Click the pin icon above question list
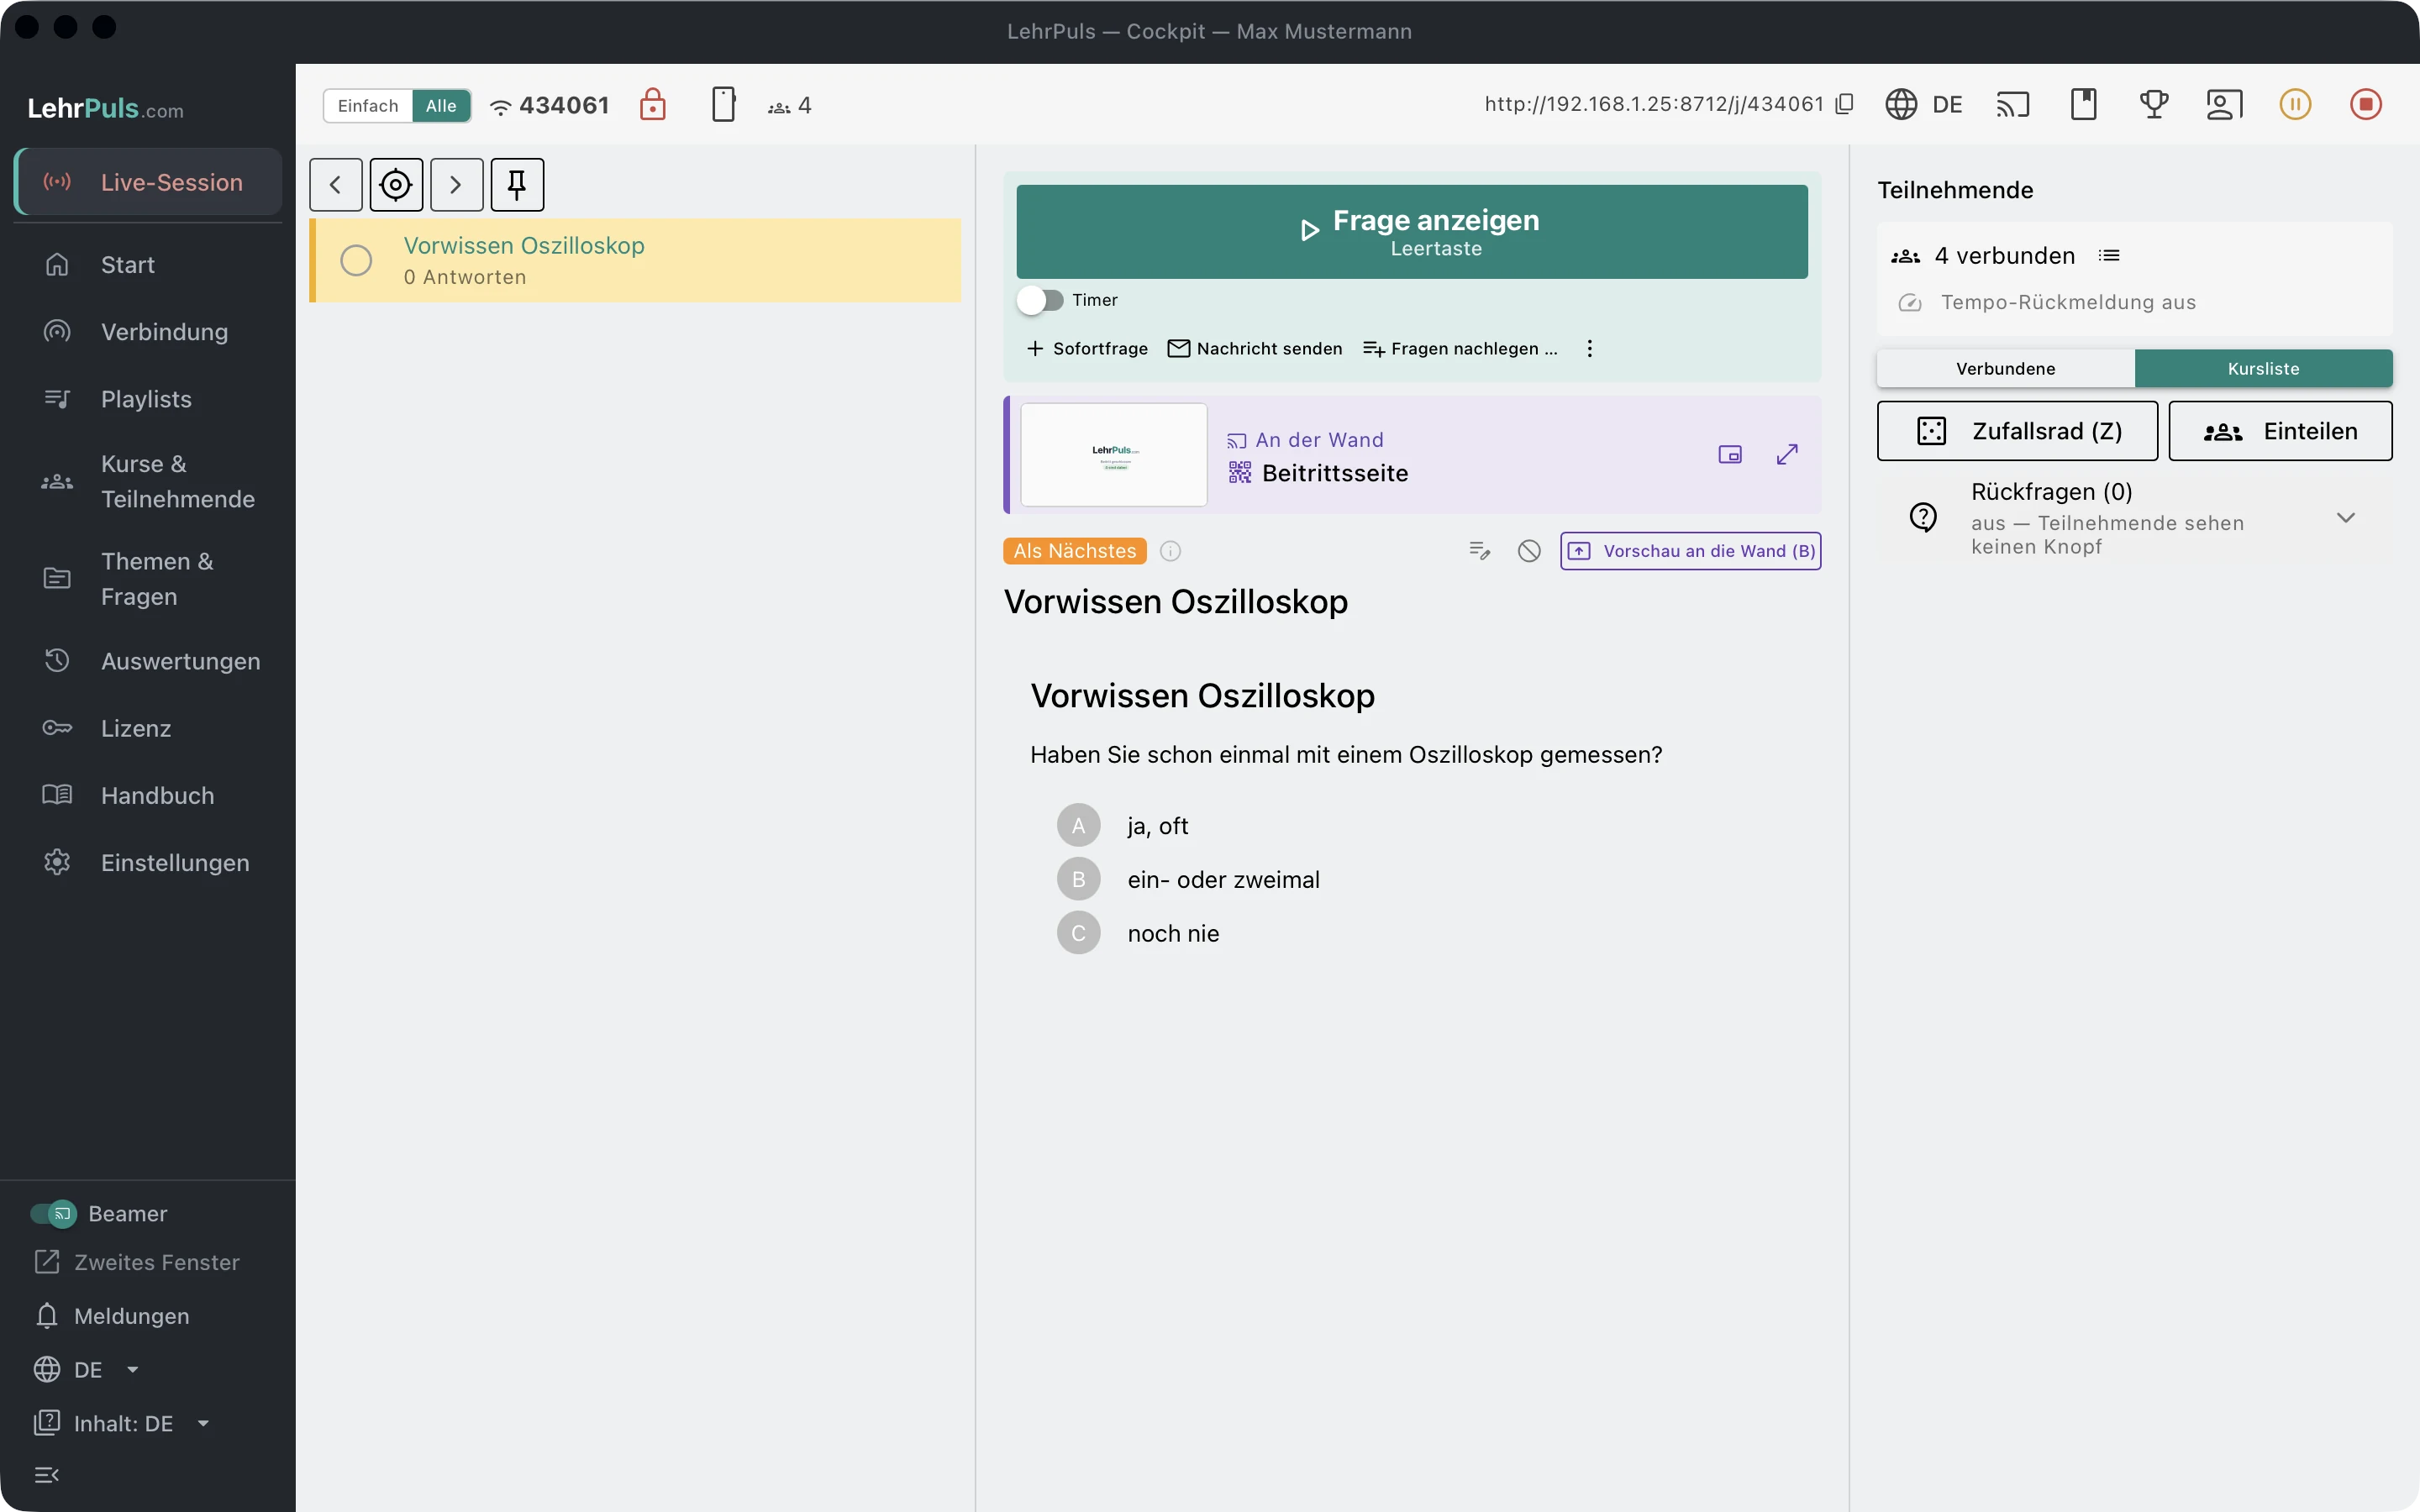The width and height of the screenshot is (2420, 1512). point(517,185)
